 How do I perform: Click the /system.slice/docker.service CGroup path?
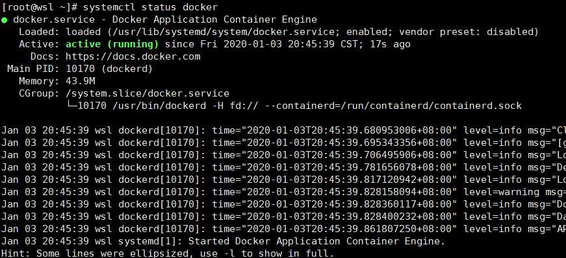pos(148,94)
